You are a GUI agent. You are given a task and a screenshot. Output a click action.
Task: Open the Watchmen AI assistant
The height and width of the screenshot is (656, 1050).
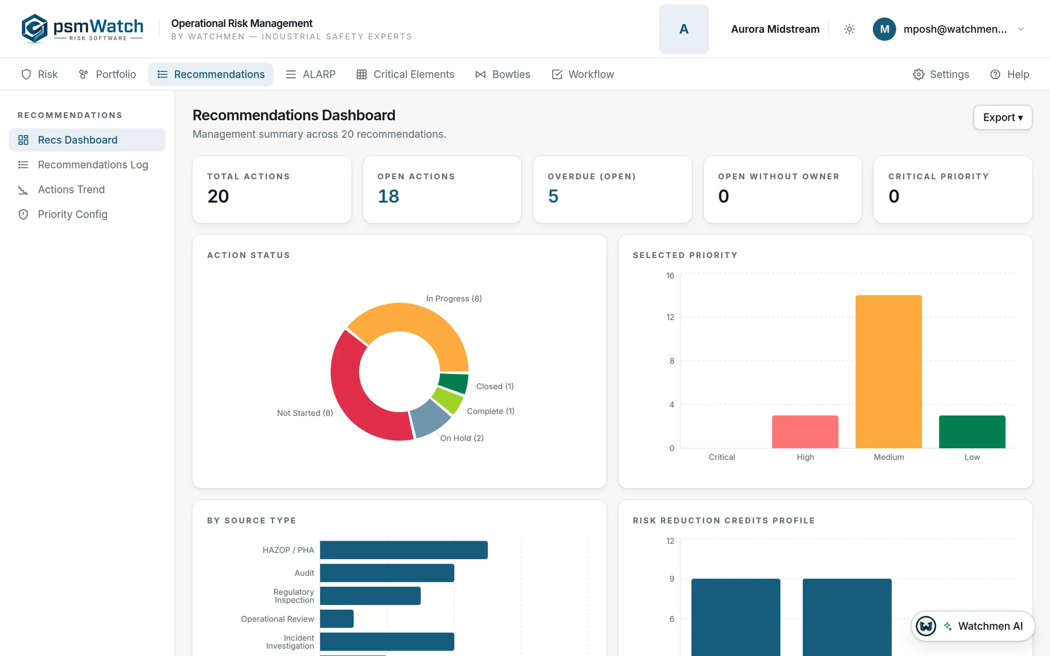(x=973, y=626)
